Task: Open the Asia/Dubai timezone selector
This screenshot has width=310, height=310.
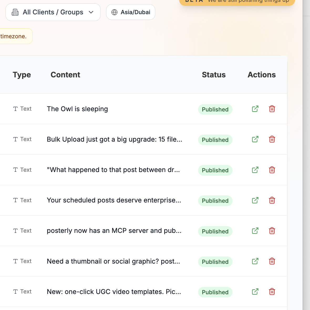Action: [x=131, y=12]
